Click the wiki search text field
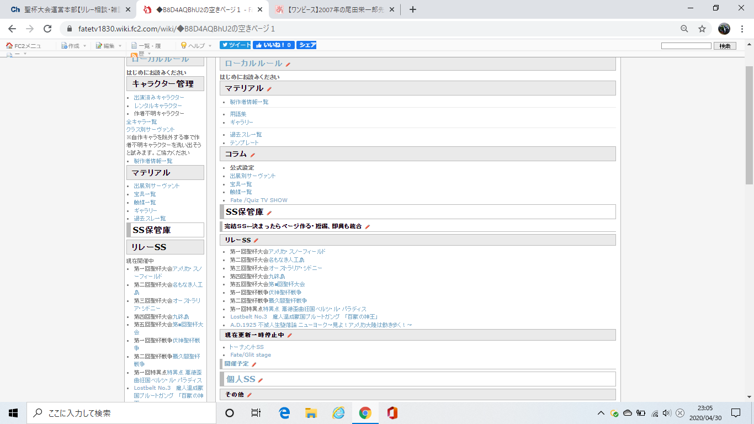 coord(686,46)
